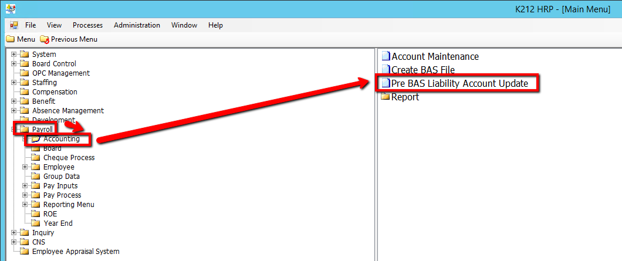Image resolution: width=622 pixels, height=261 pixels.
Task: Expand the System tree node
Action: click(x=13, y=55)
